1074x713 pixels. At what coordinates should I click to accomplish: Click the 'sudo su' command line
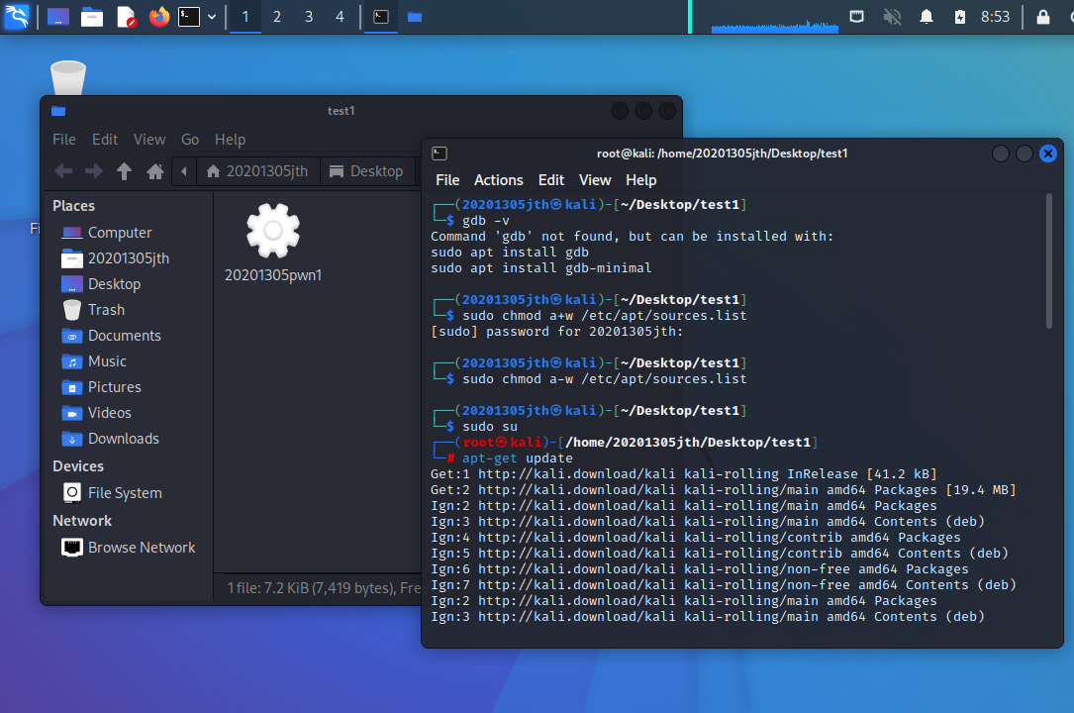(490, 427)
